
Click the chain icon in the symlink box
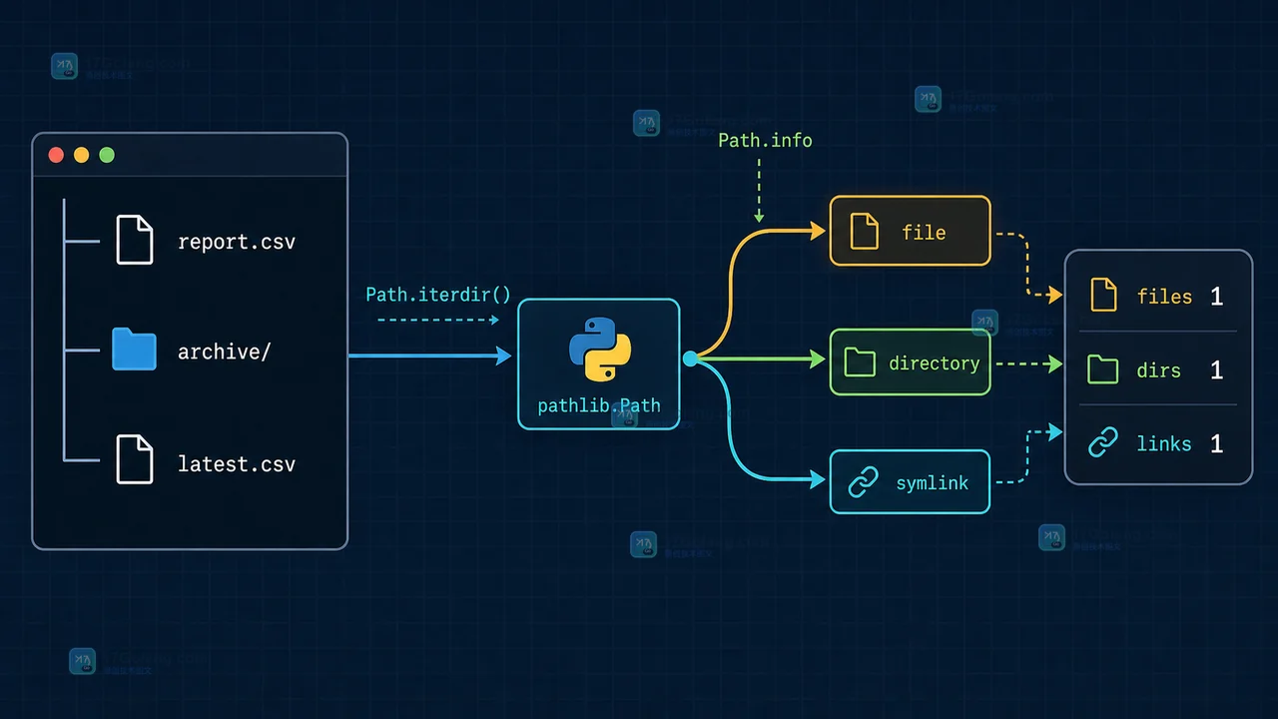[x=862, y=482]
